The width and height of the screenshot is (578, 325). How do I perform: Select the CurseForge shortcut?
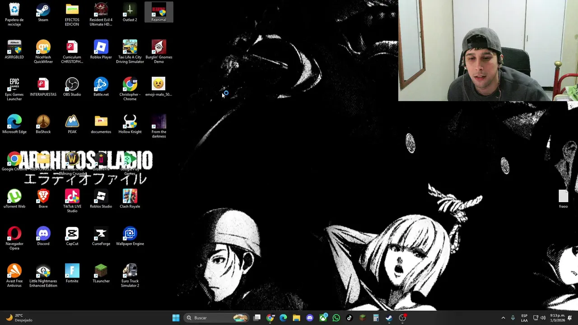point(101,237)
